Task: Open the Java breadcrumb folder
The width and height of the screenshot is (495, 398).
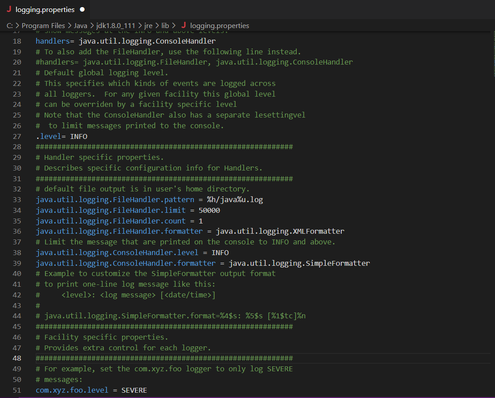Action: click(81, 25)
